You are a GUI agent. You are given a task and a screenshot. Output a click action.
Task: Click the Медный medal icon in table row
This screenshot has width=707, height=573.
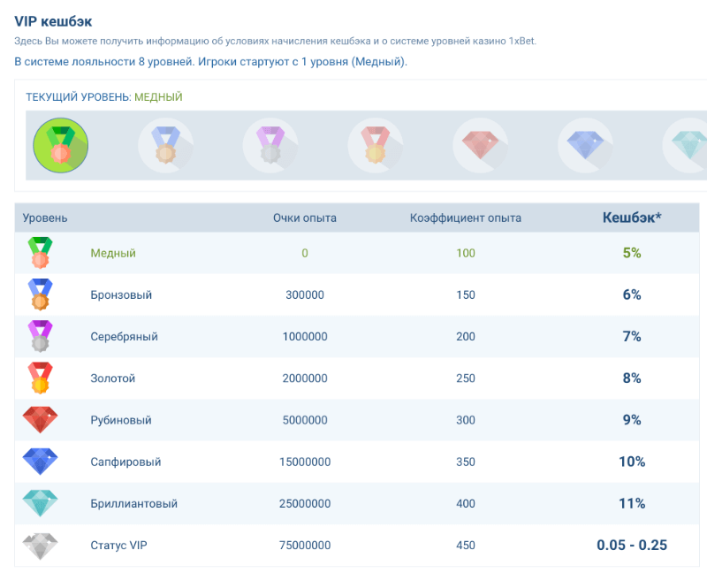(40, 253)
